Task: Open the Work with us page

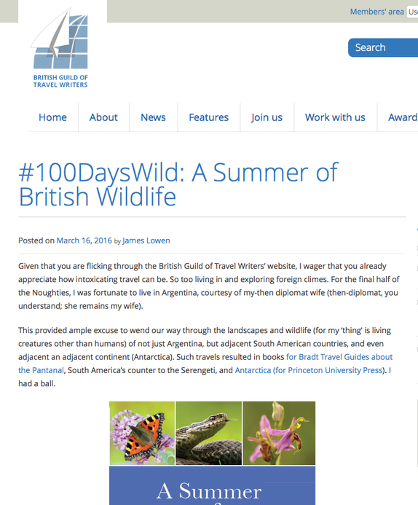Action: click(x=335, y=117)
